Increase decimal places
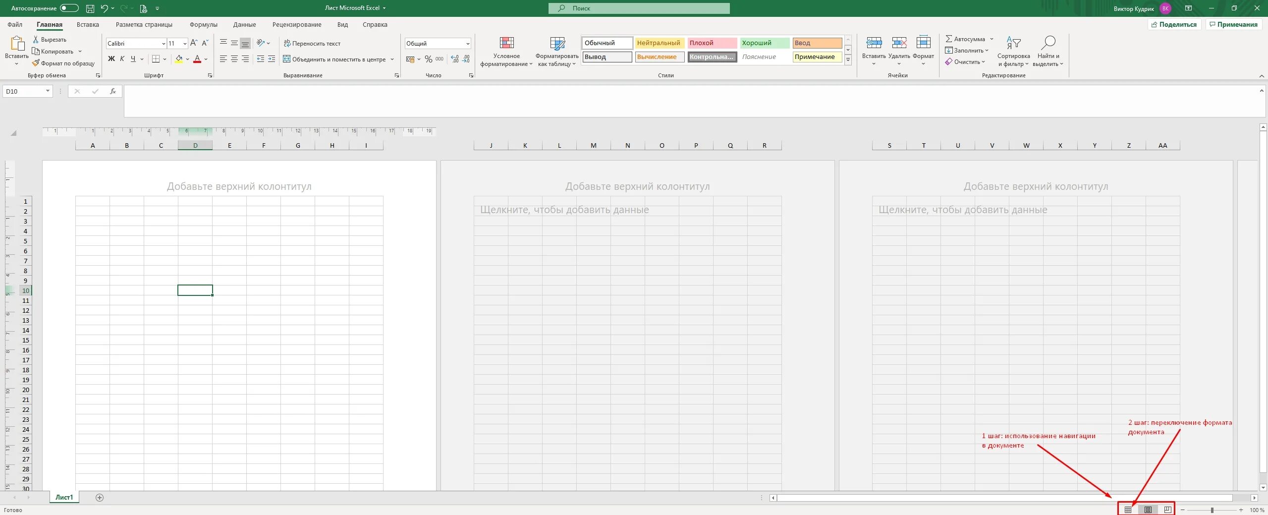Image resolution: width=1268 pixels, height=515 pixels. coord(455,59)
